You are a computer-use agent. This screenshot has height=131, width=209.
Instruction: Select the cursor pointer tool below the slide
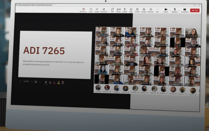tap(46, 82)
